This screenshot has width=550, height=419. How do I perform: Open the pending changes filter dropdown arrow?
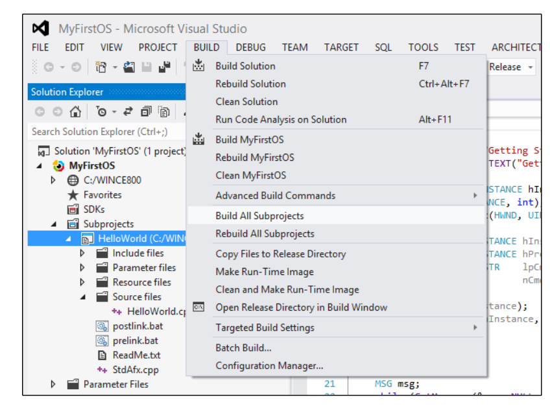point(114,112)
